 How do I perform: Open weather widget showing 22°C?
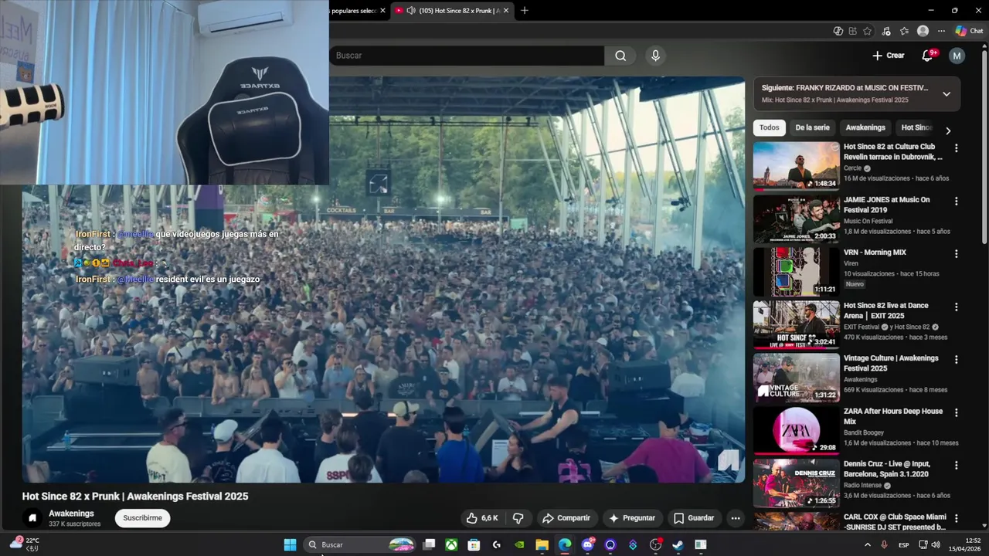tap(25, 544)
